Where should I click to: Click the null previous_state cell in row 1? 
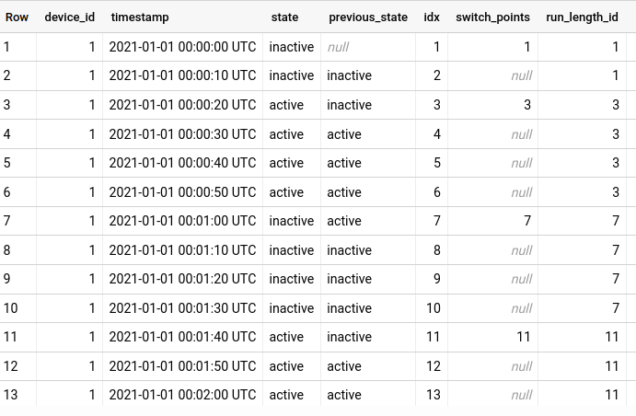(x=339, y=47)
